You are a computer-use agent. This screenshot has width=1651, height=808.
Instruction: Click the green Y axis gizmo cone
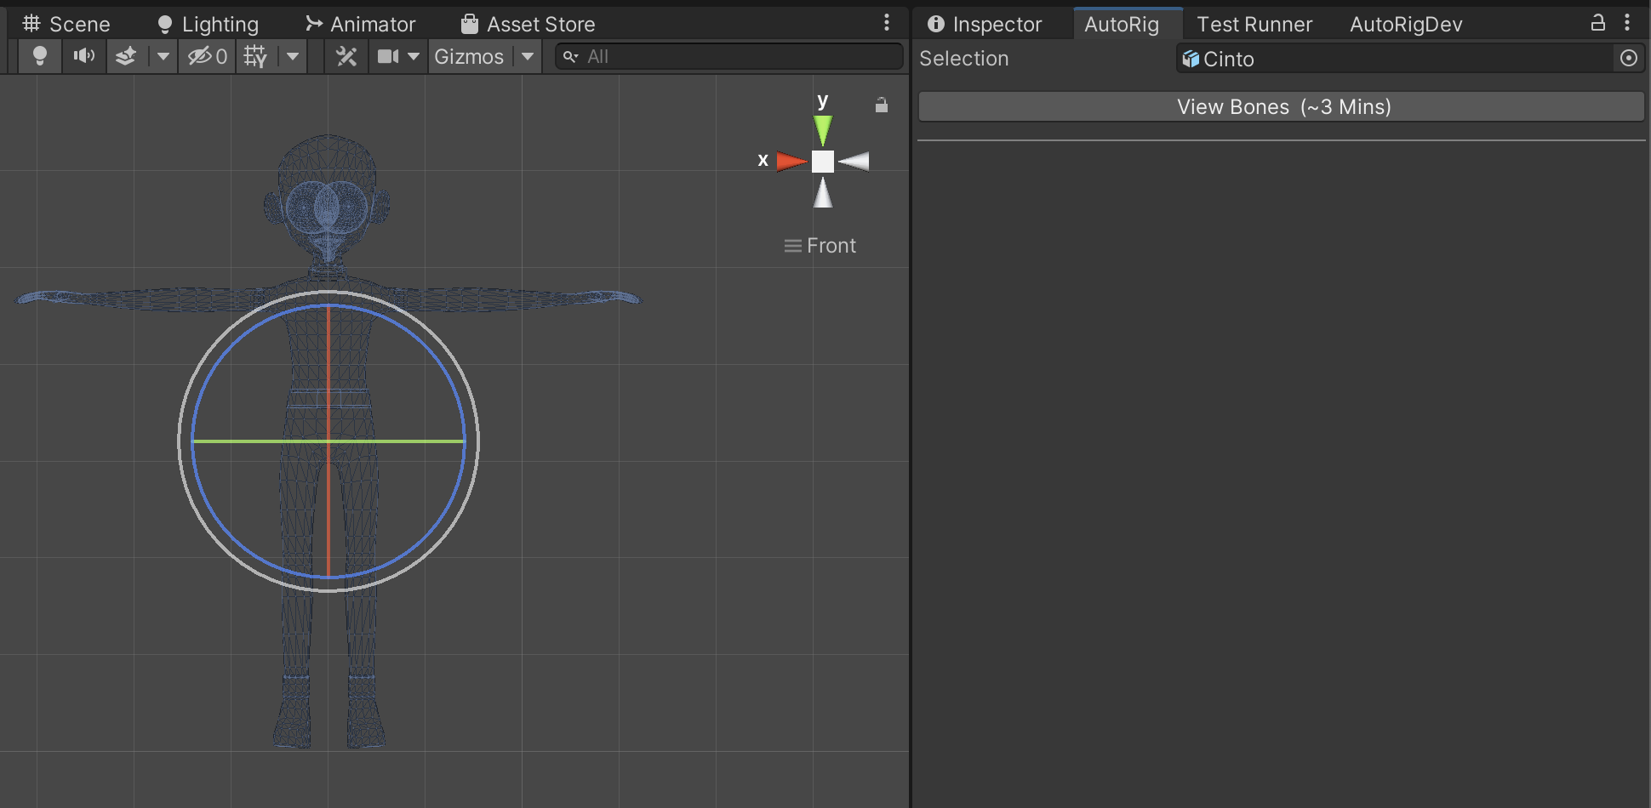click(822, 129)
